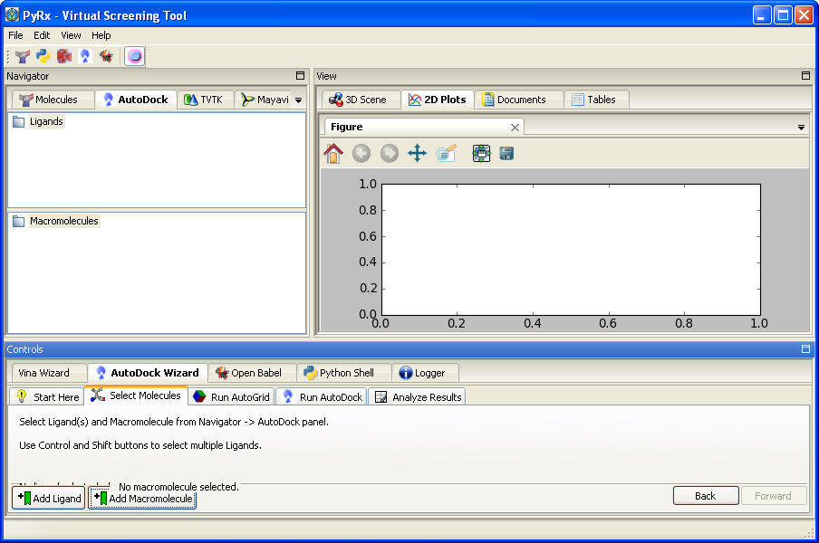Click 'No macromolecule selected.' status text

click(178, 487)
